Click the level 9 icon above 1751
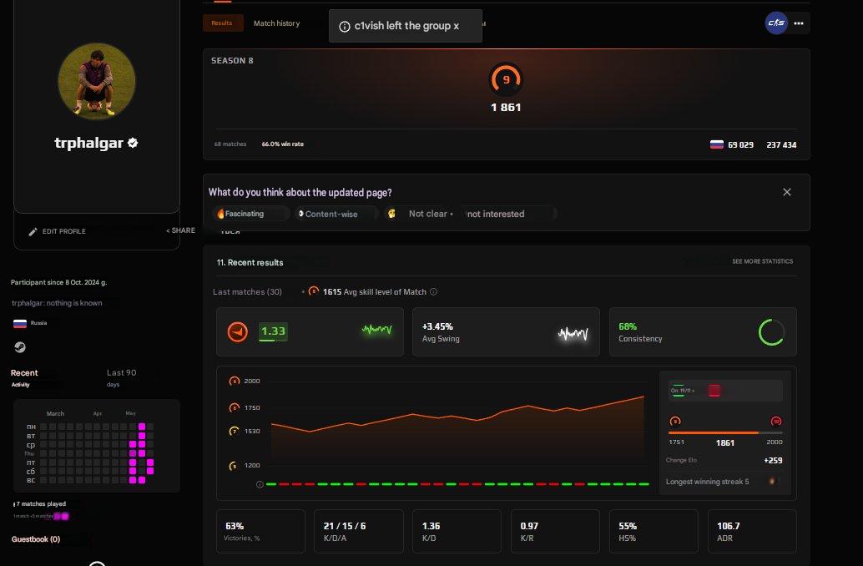 point(675,422)
